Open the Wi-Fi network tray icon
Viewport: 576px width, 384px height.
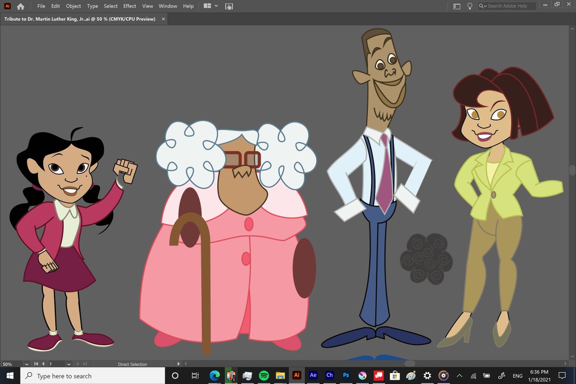[473, 376]
